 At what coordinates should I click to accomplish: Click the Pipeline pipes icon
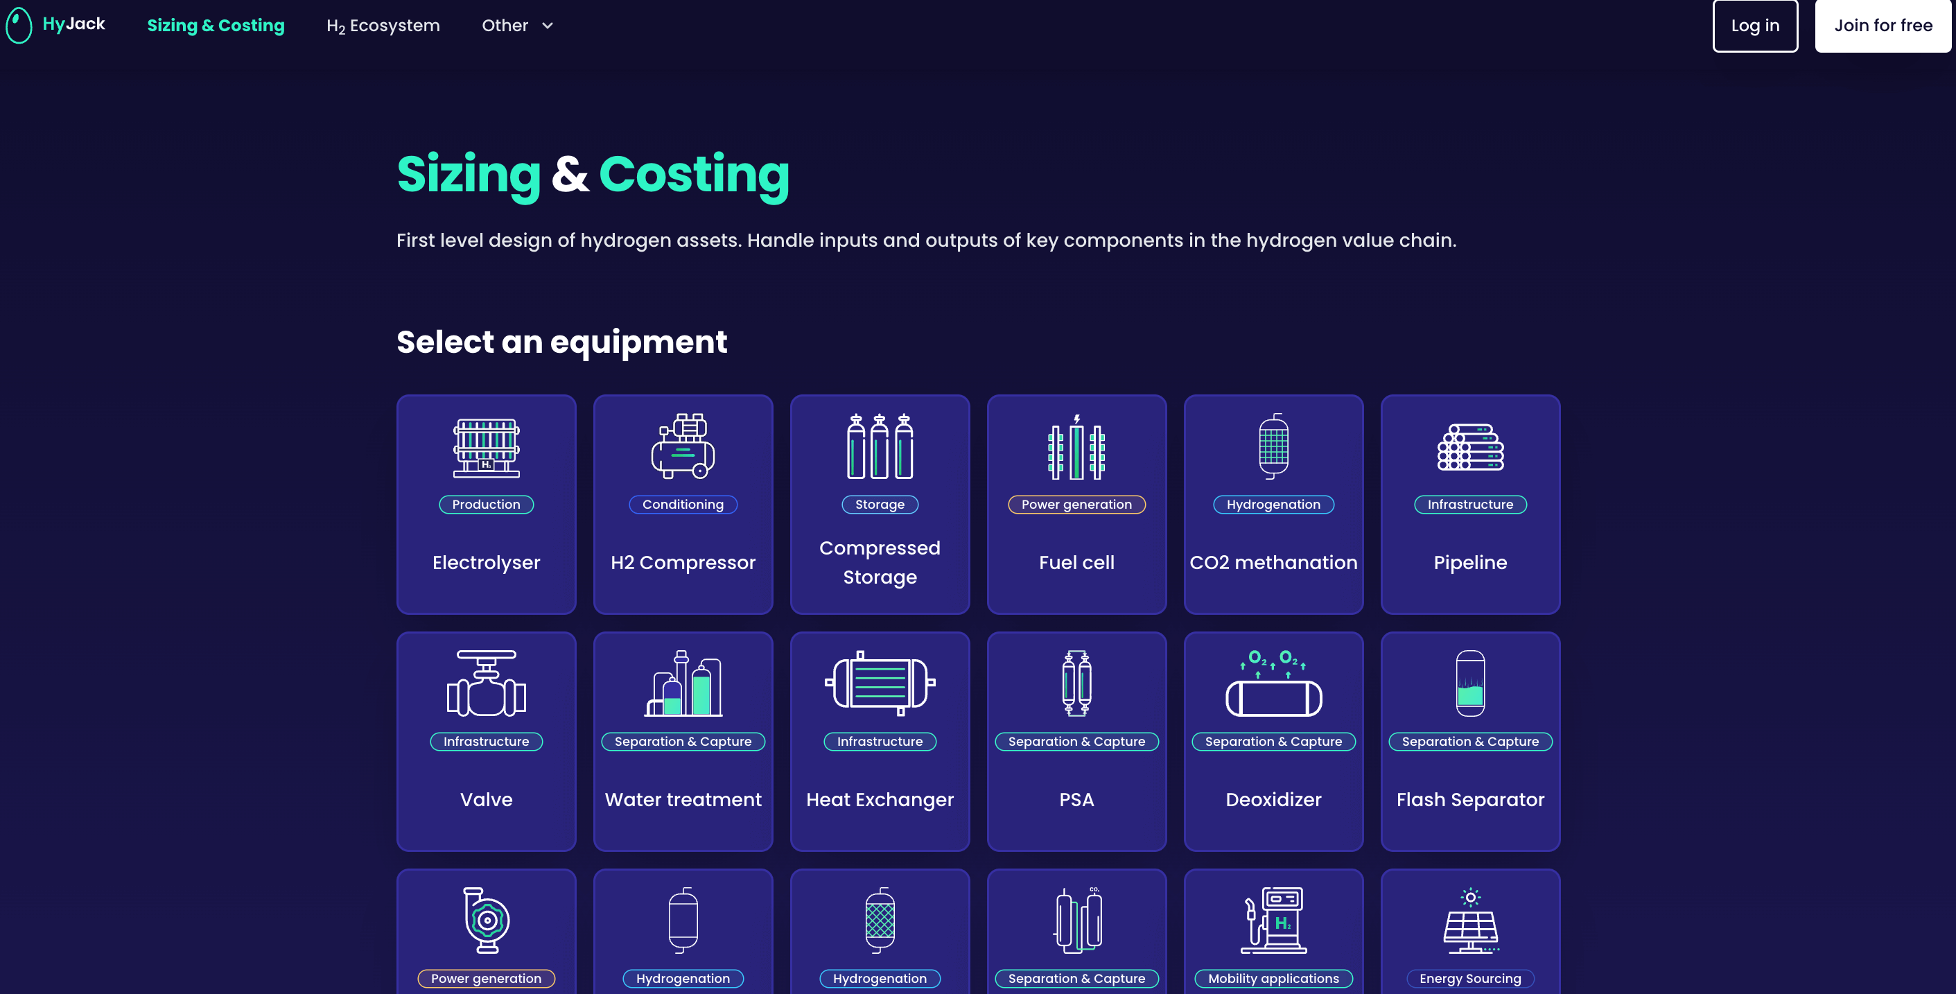(1470, 446)
